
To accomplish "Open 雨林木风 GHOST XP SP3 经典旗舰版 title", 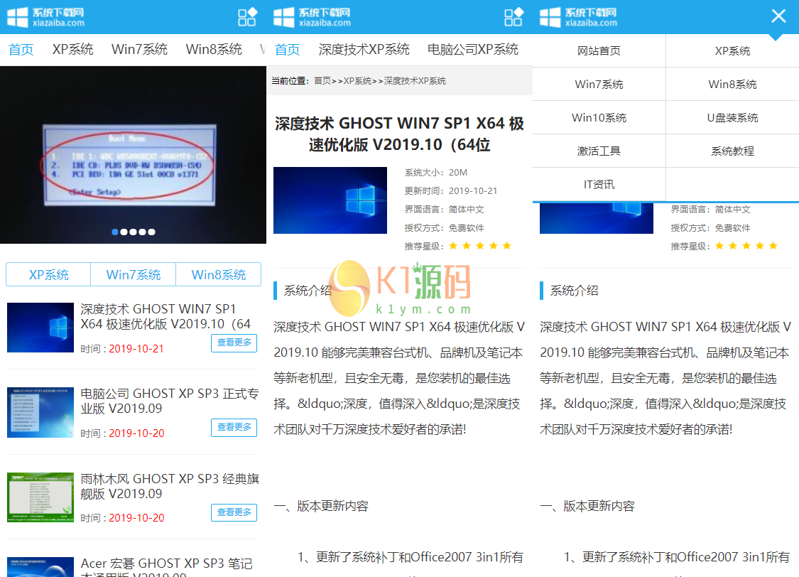I will (x=170, y=486).
